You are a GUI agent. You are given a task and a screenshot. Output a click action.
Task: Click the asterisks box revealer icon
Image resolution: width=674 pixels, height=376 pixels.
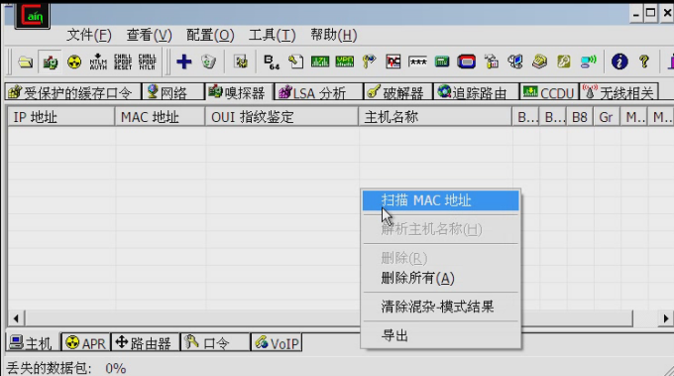point(417,62)
